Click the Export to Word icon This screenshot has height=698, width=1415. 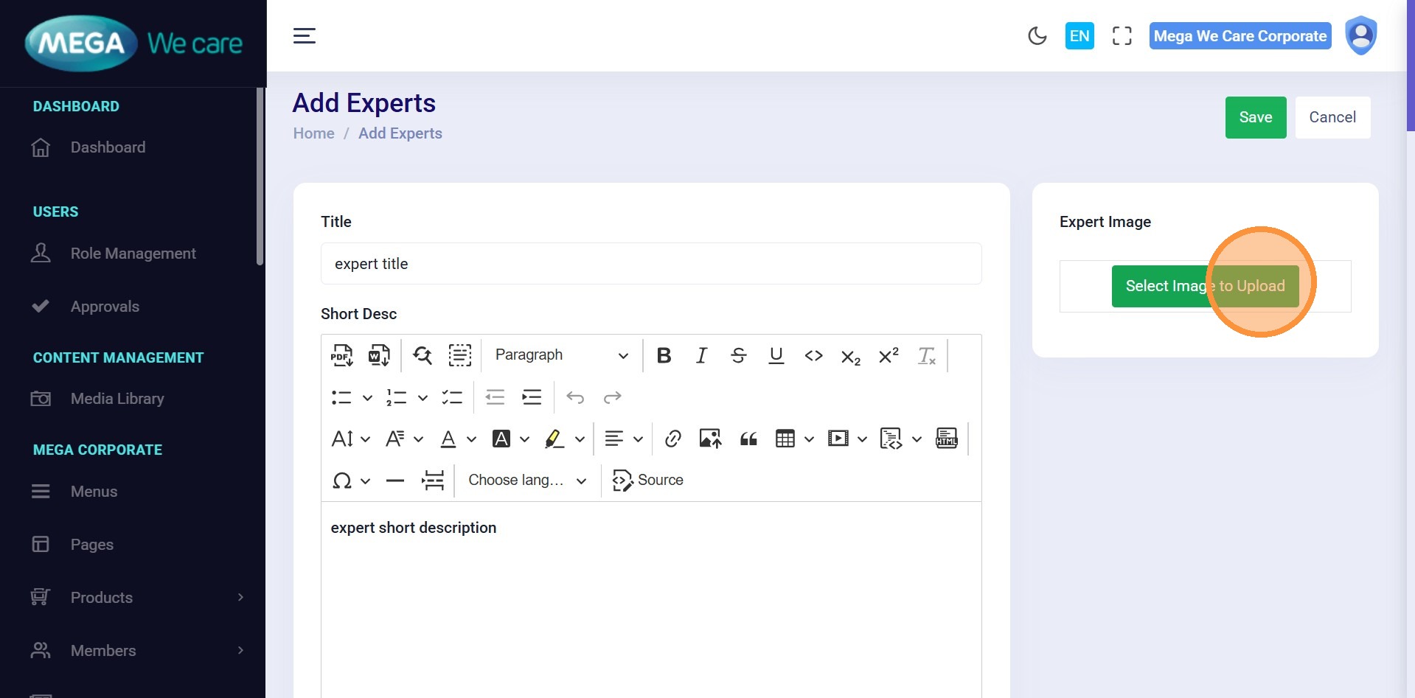379,355
